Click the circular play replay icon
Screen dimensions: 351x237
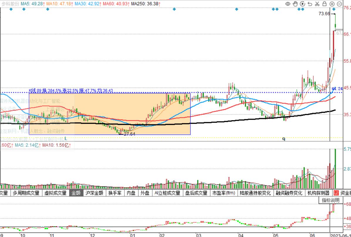click(x=302, y=4)
